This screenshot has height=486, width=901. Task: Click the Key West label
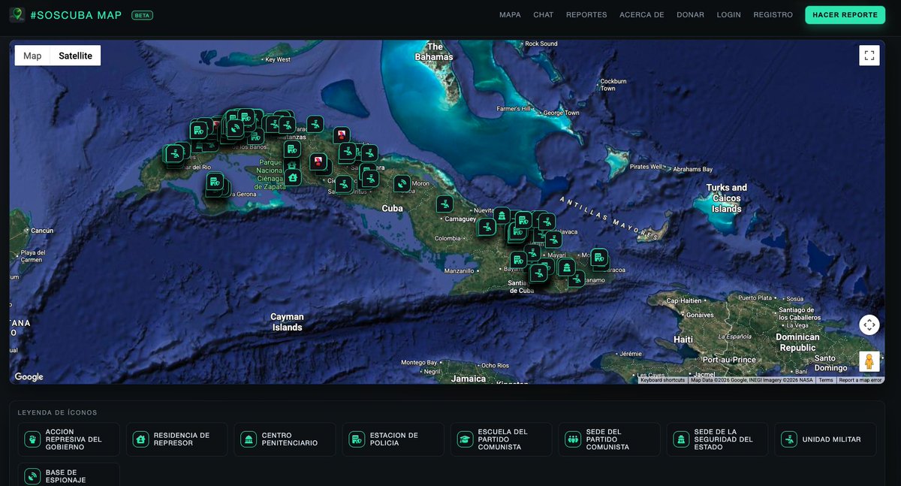[278, 59]
